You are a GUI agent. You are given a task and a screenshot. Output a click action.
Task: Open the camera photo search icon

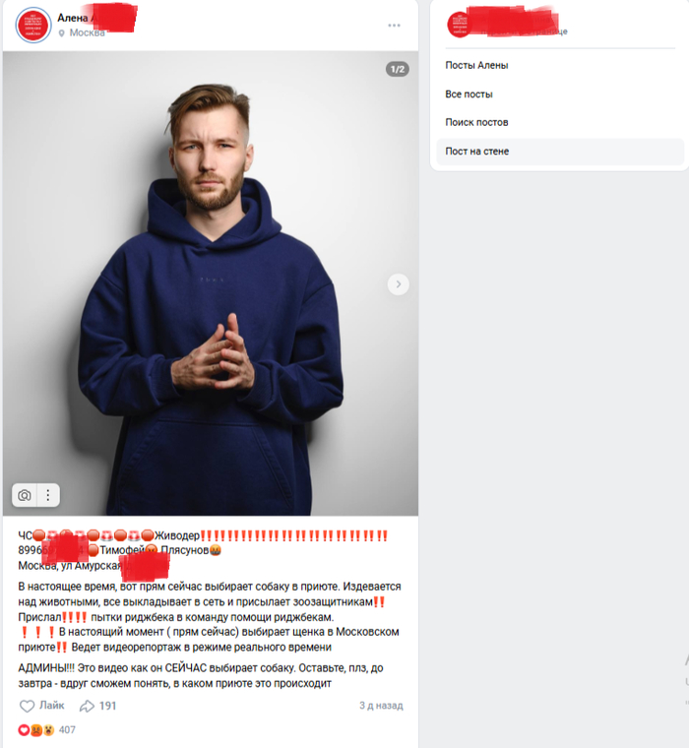25,495
